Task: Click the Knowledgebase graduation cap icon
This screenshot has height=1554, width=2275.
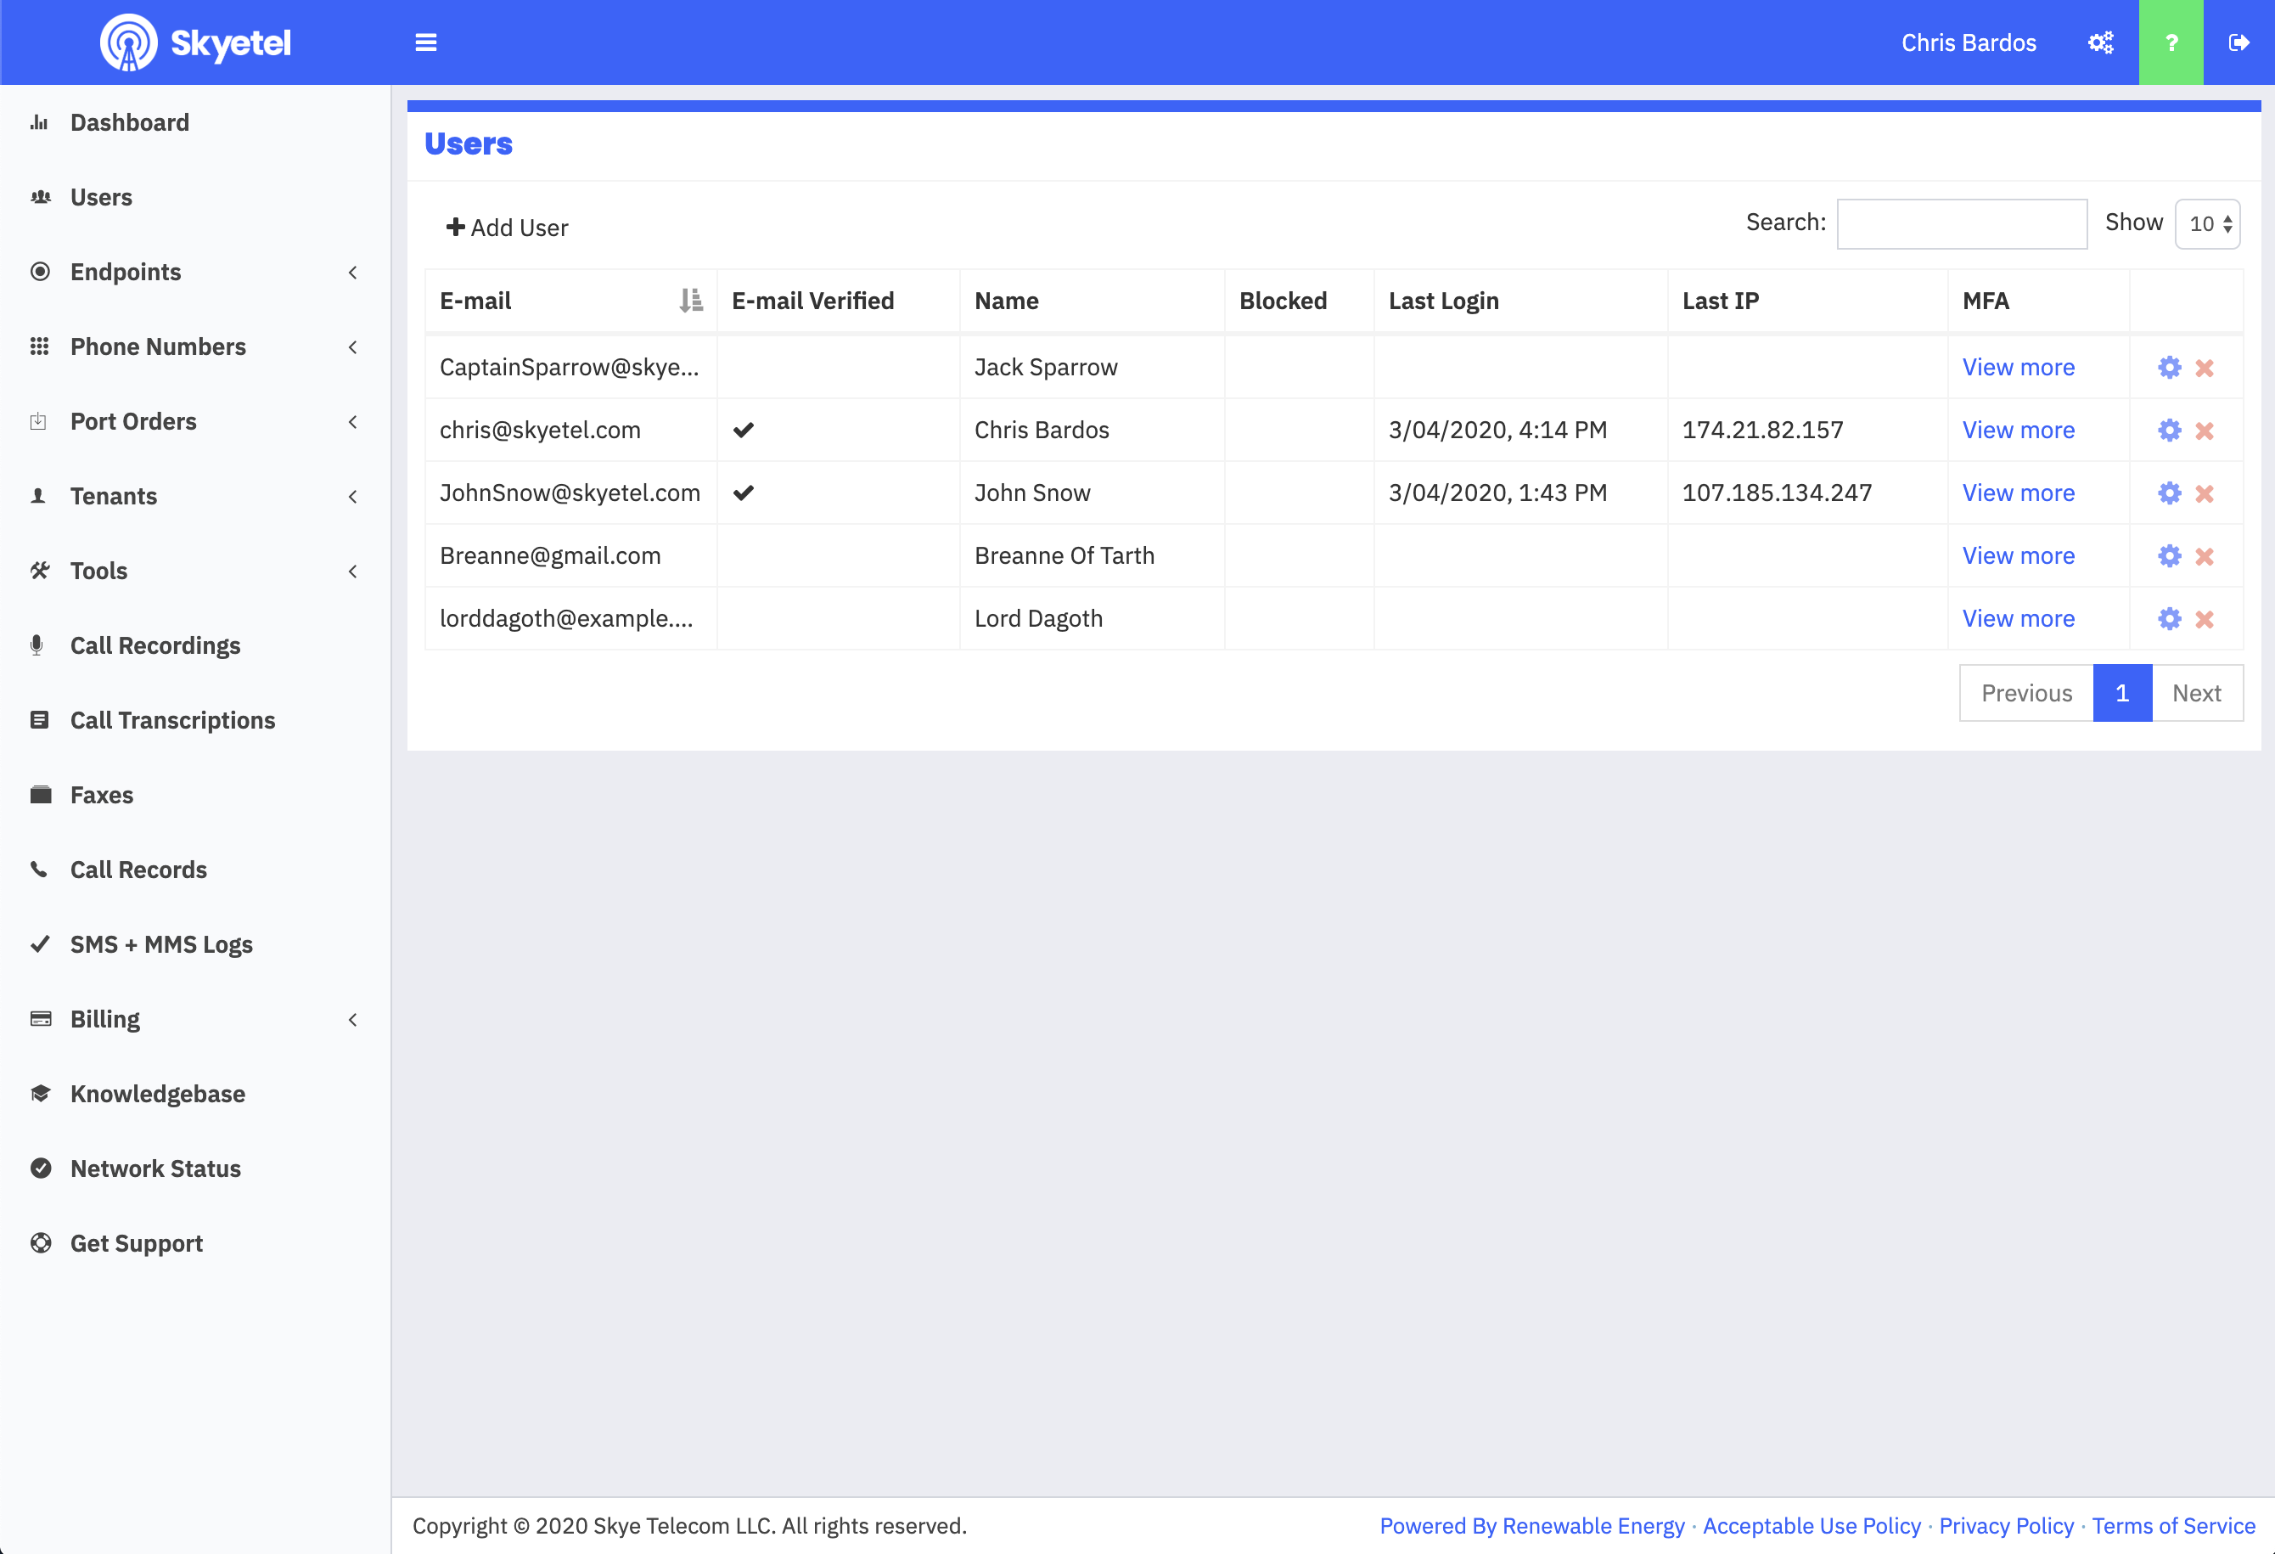Action: pos(40,1093)
